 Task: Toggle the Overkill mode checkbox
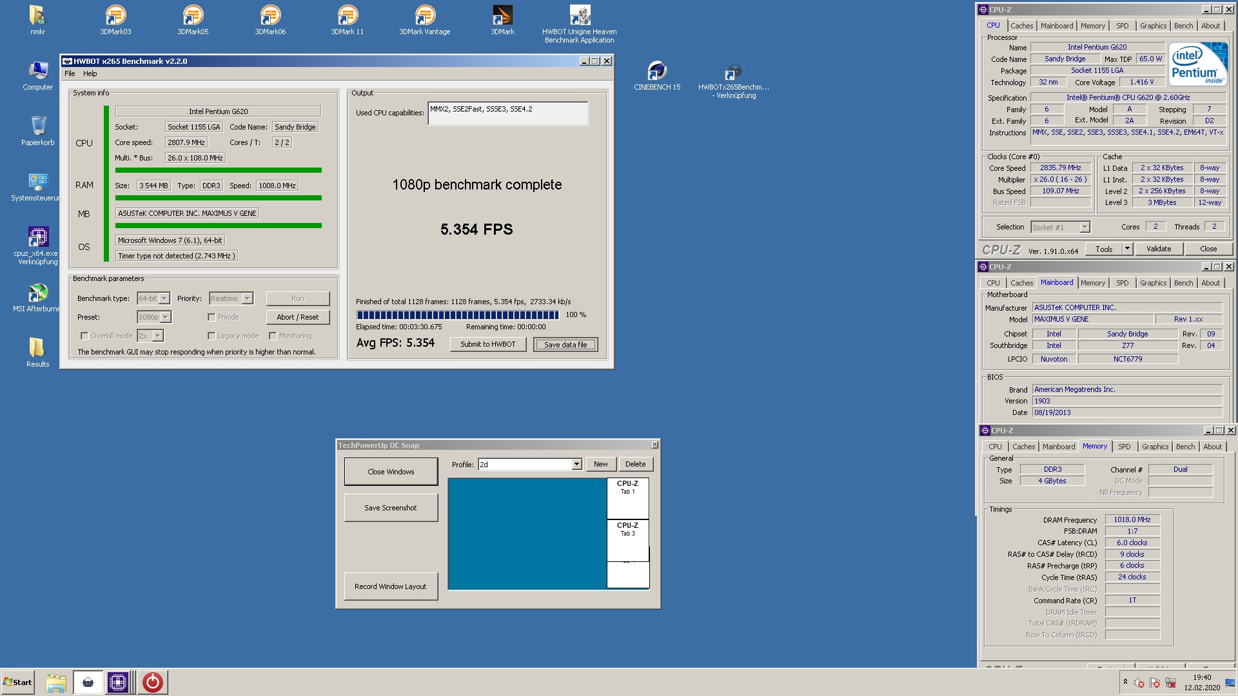pos(84,336)
